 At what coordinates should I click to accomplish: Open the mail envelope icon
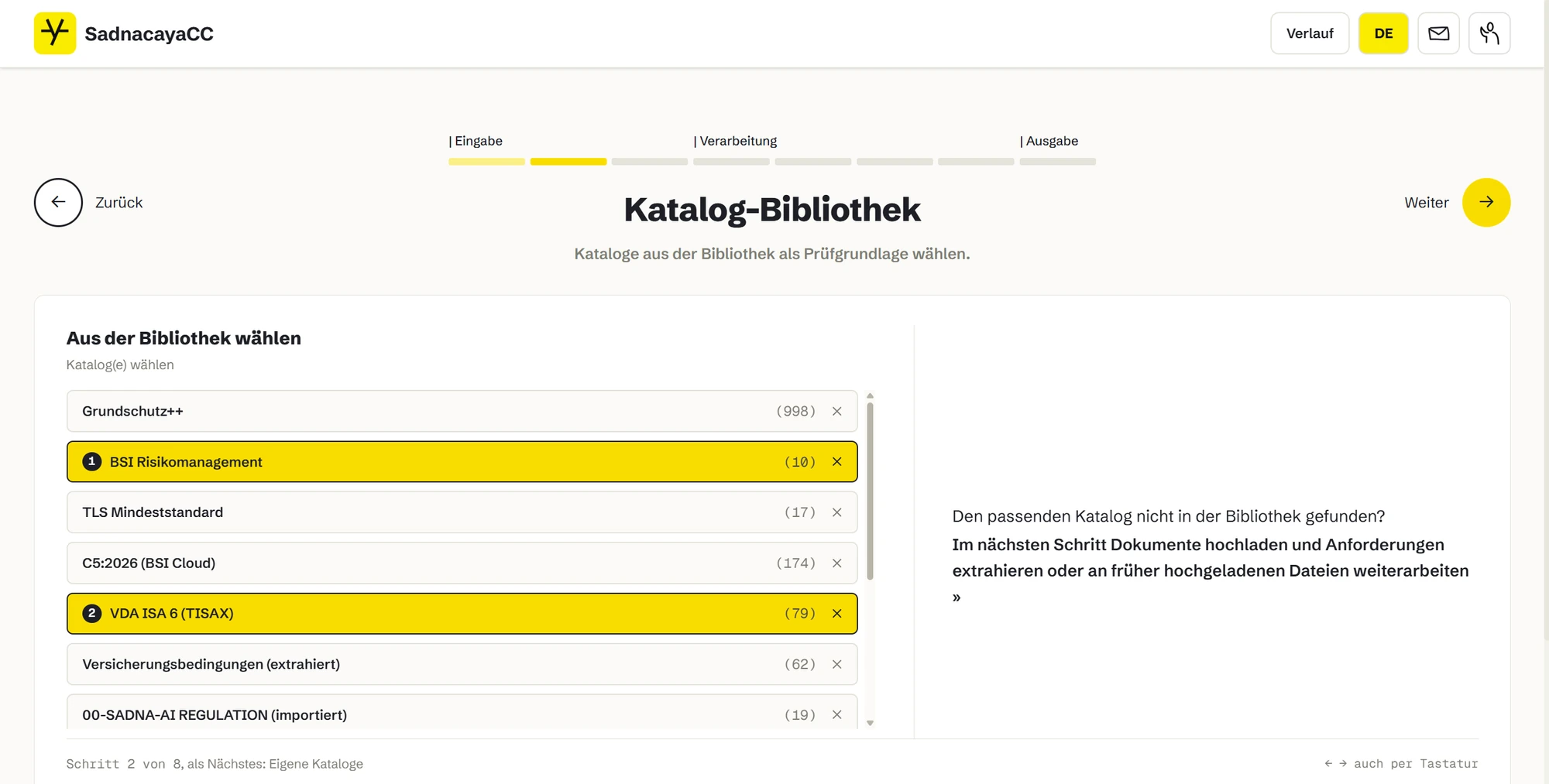point(1438,33)
